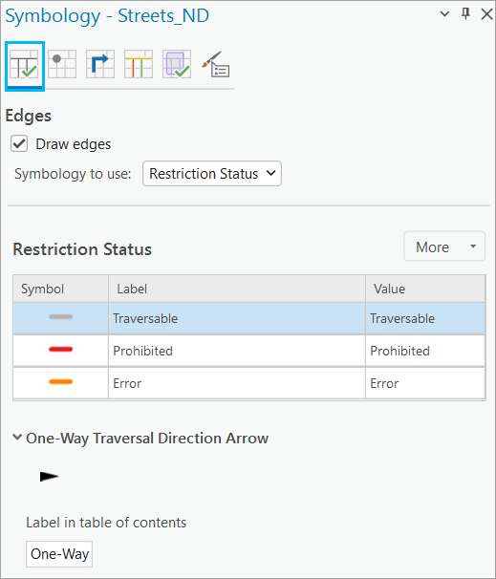Uncheck the Draw edges checkbox
The width and height of the screenshot is (496, 579).
pos(19,143)
